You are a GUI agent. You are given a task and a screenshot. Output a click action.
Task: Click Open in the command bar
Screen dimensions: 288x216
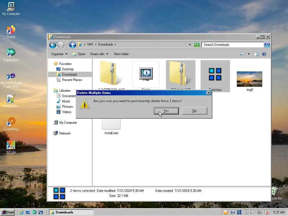click(x=79, y=54)
